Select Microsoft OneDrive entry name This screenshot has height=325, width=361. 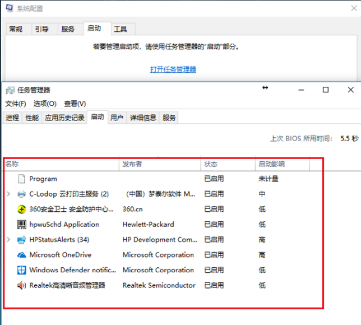coord(61,255)
